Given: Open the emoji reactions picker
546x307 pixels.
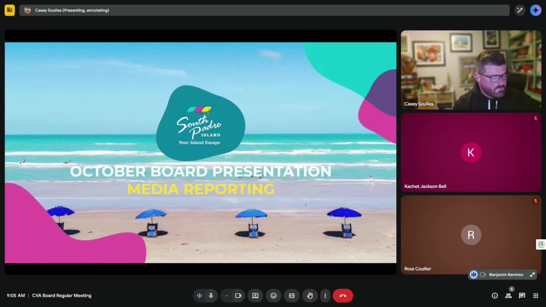Looking at the screenshot, I should [273, 295].
